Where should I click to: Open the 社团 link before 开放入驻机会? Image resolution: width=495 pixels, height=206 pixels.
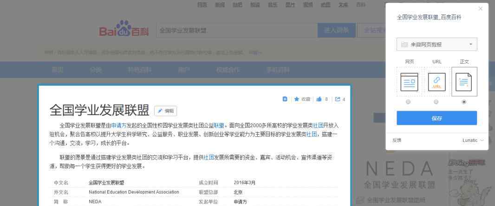click(318, 125)
